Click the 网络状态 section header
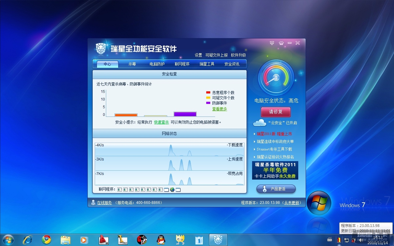 [170, 133]
